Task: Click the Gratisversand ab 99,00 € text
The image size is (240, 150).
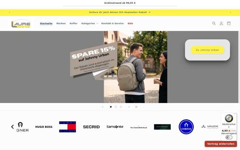Action: click(120, 3)
